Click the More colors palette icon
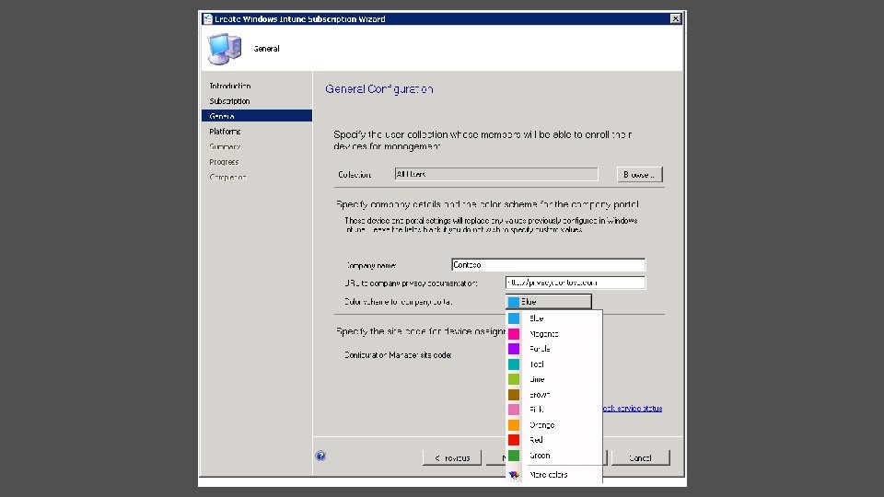 click(x=514, y=475)
